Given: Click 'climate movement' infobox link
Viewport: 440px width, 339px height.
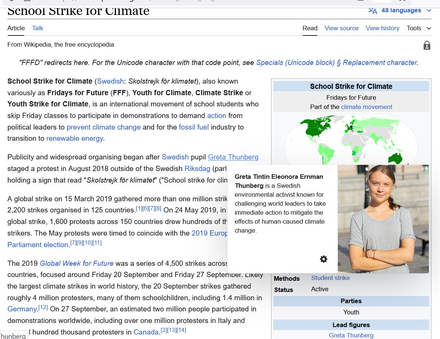Looking at the screenshot, I should coord(367,107).
